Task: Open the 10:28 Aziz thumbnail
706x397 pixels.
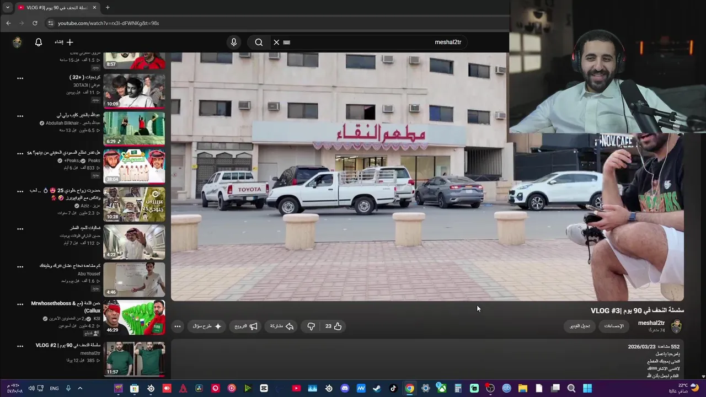Action: 134,204
